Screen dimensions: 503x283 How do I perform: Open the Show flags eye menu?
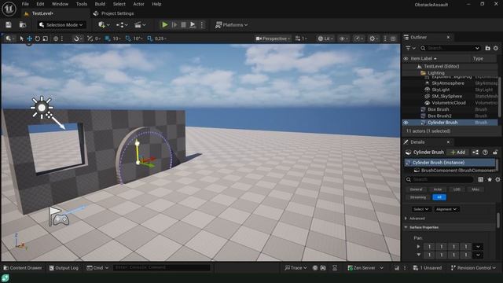click(x=343, y=39)
